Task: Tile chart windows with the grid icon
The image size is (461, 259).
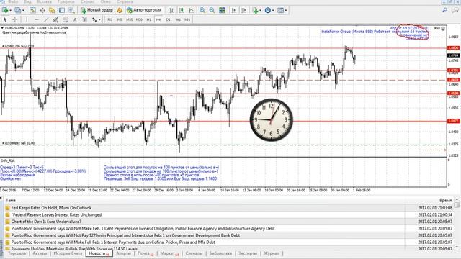Action: 222,10
